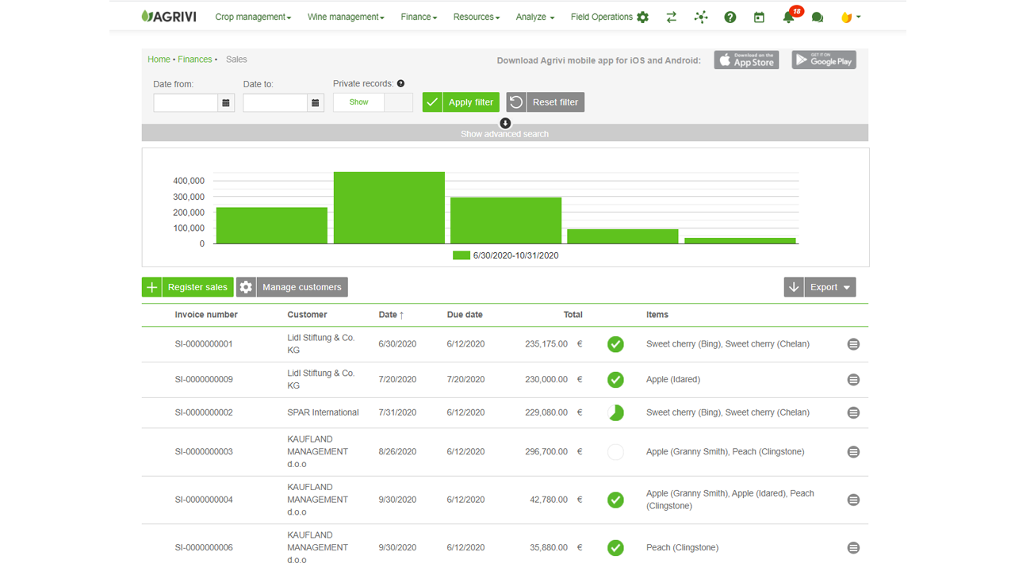Open the Finances breadcrumb link
This screenshot has height=571, width=1015.
[x=195, y=59]
